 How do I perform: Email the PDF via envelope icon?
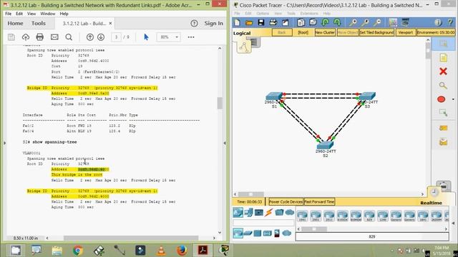coord(54,37)
